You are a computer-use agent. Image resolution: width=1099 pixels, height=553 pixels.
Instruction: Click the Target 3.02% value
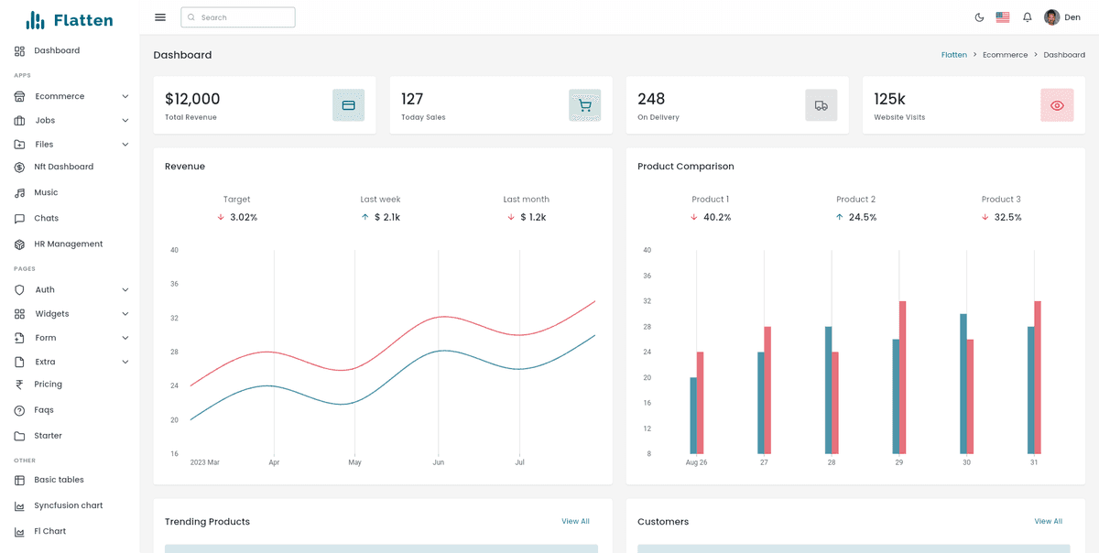[x=244, y=217]
